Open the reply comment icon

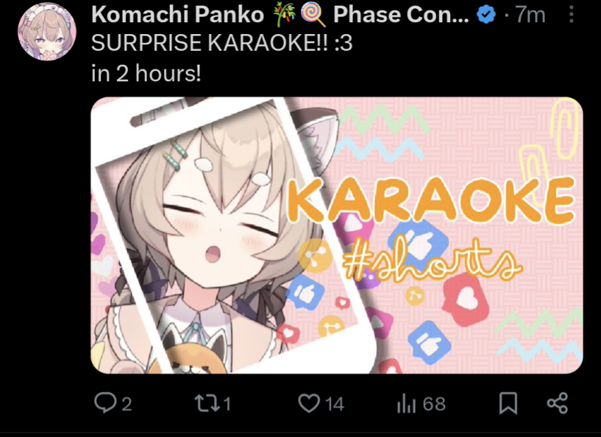coord(105,404)
